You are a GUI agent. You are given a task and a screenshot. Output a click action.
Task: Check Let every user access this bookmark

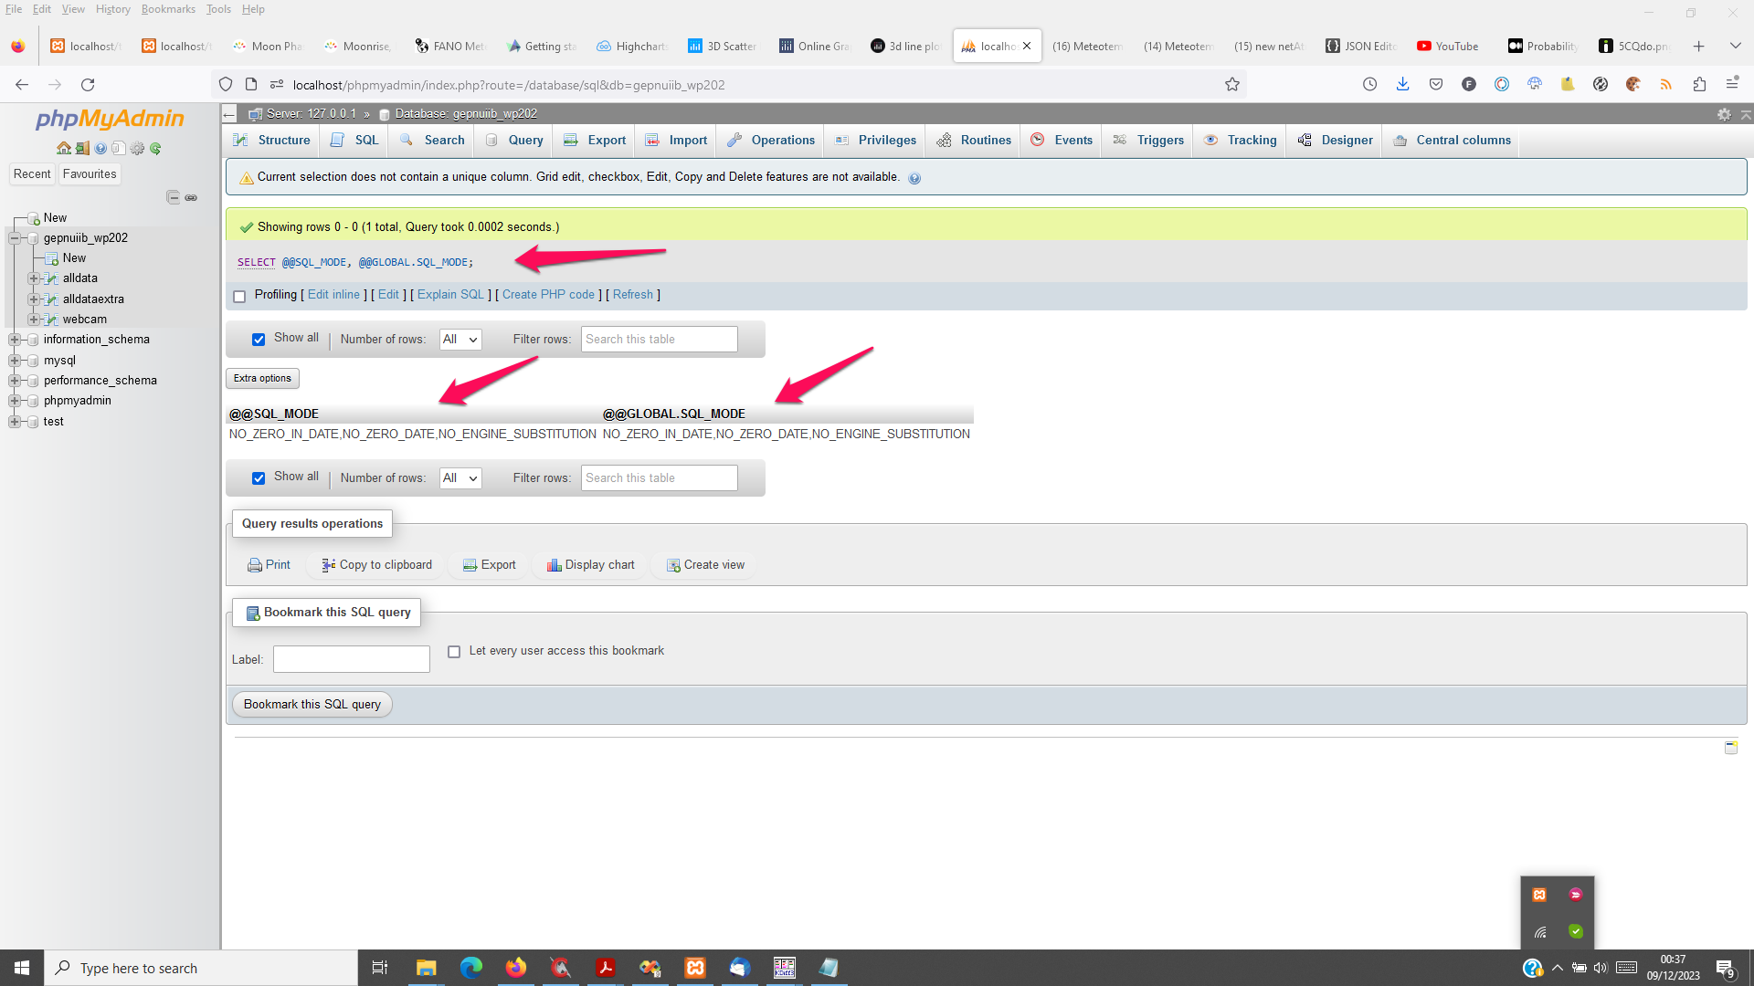(x=454, y=652)
